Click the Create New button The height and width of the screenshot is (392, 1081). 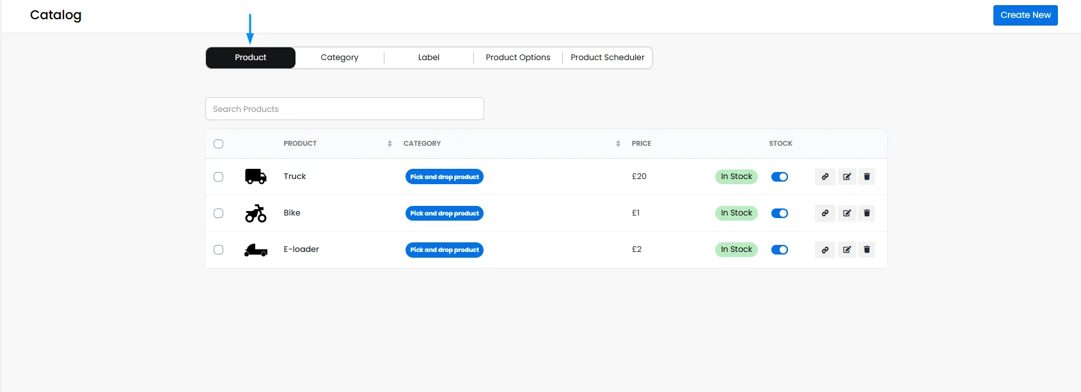(1025, 15)
